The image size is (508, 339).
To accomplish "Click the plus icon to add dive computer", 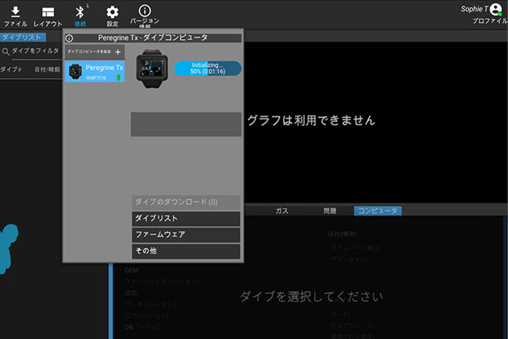I will 118,52.
